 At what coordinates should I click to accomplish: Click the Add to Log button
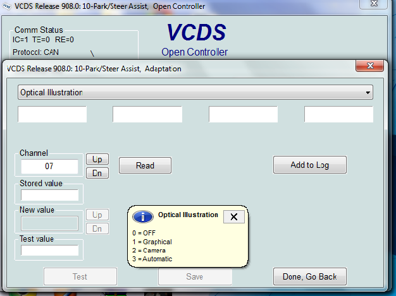click(x=309, y=165)
